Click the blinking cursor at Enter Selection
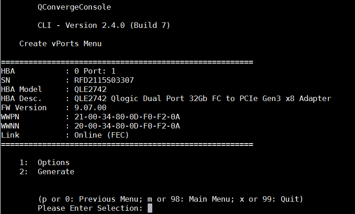 [x=150, y=208]
